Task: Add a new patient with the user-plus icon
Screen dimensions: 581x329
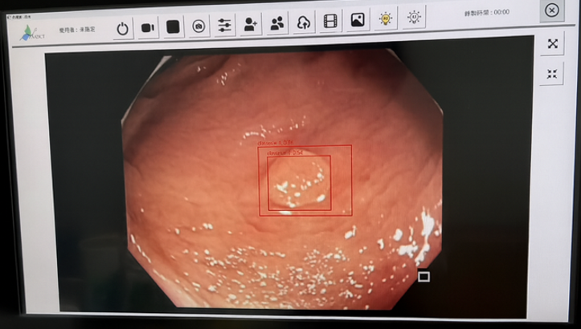Action: coord(251,24)
